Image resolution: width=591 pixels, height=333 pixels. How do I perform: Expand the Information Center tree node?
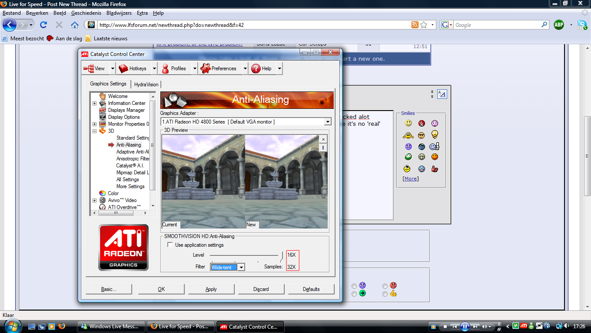tap(94, 103)
